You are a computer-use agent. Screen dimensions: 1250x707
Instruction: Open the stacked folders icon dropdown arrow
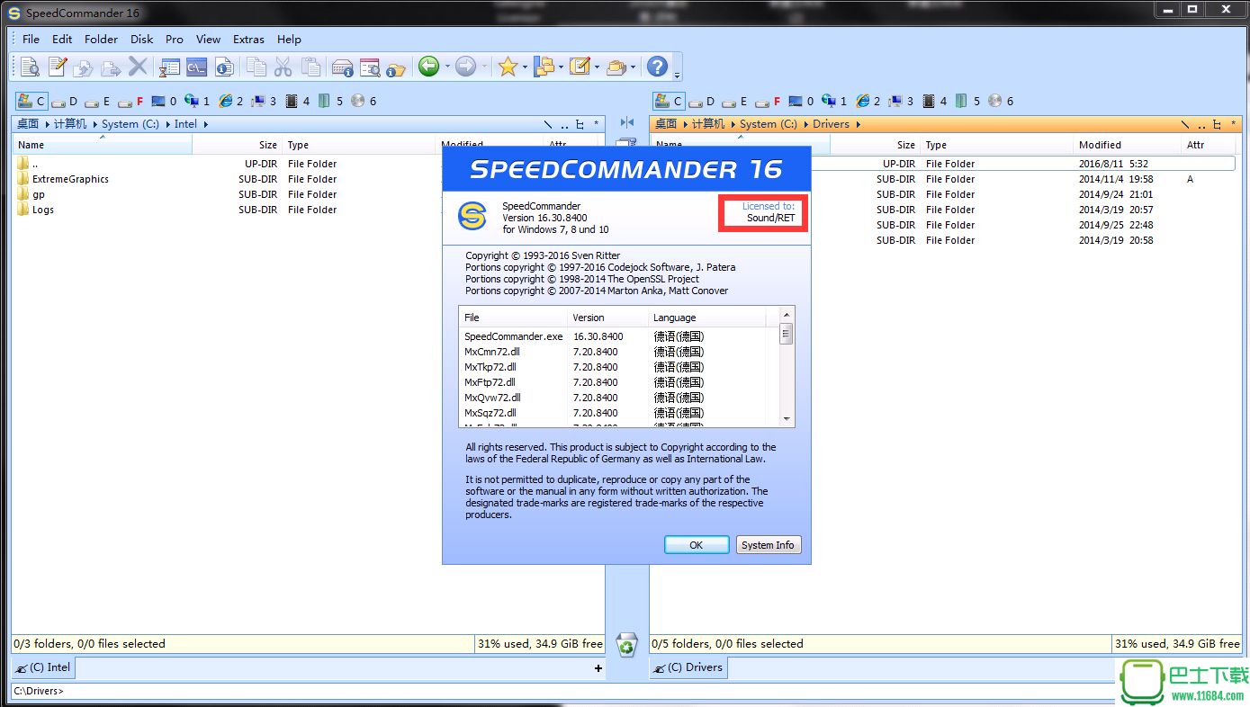tap(633, 67)
